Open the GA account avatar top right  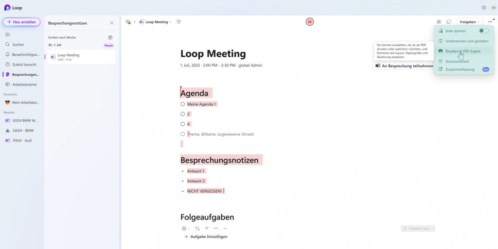pyautogui.click(x=494, y=8)
